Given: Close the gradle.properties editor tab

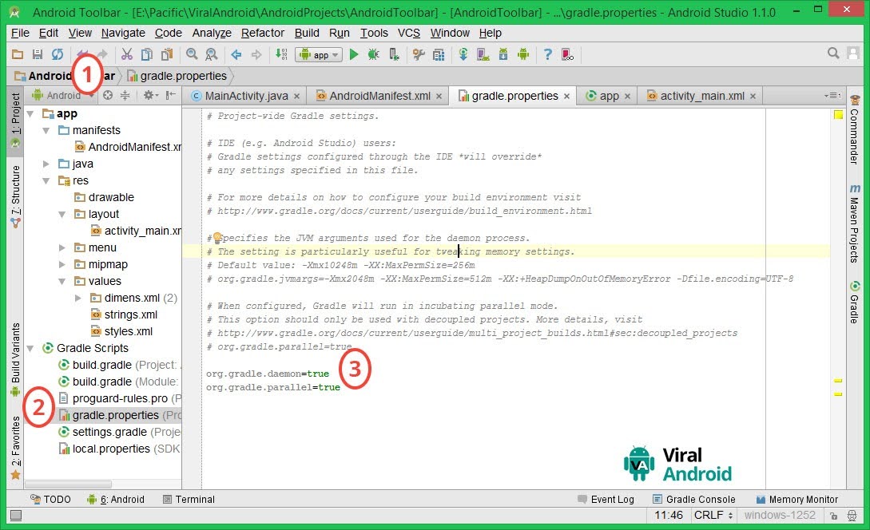Looking at the screenshot, I should pos(566,97).
